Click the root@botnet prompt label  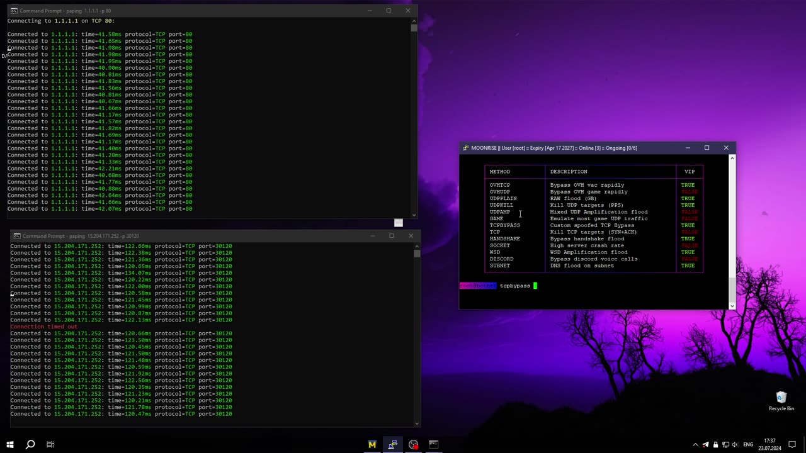click(478, 286)
